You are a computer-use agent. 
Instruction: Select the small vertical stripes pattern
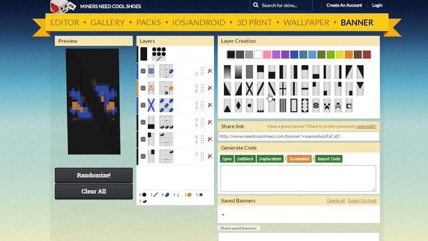[x=283, y=106]
